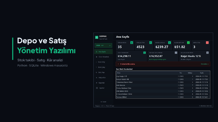Screen dimensions: 218x122
Task: Click Kağıt Havlu 12'li best seller
Action: pyautogui.click(x=191, y=56)
